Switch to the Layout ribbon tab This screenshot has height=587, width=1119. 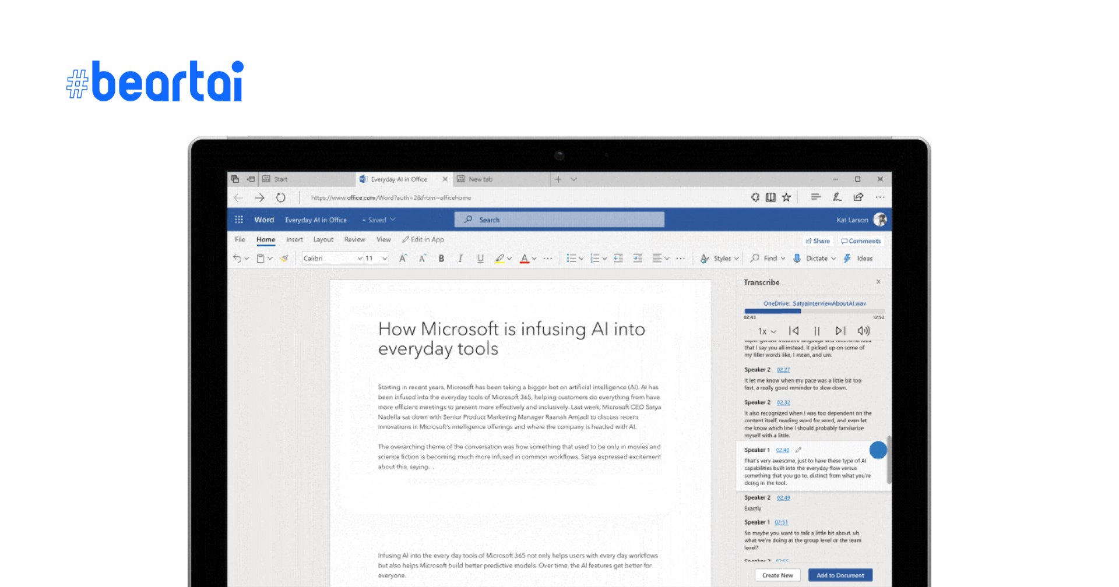tap(323, 239)
